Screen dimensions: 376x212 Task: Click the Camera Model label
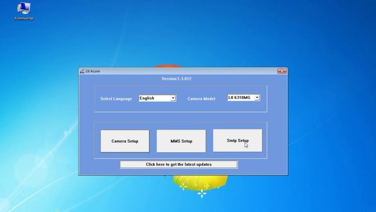point(202,98)
